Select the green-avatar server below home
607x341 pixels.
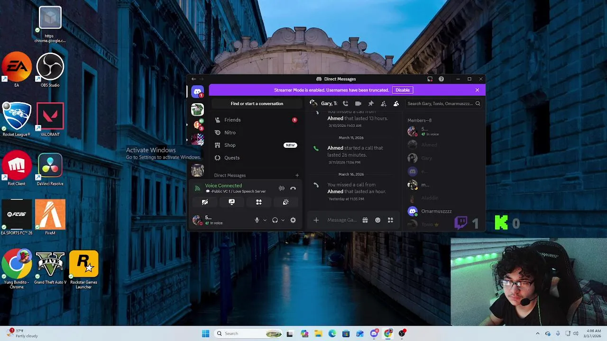pos(197,109)
